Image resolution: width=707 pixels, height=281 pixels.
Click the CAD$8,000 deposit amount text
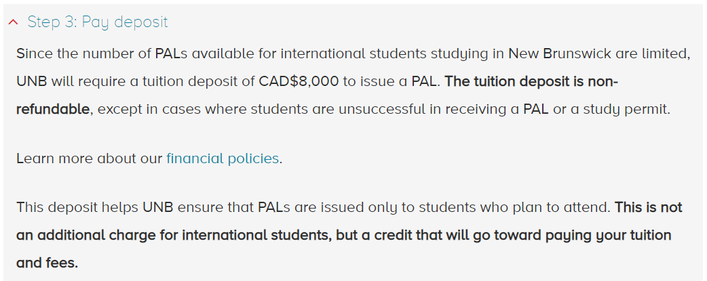point(299,81)
